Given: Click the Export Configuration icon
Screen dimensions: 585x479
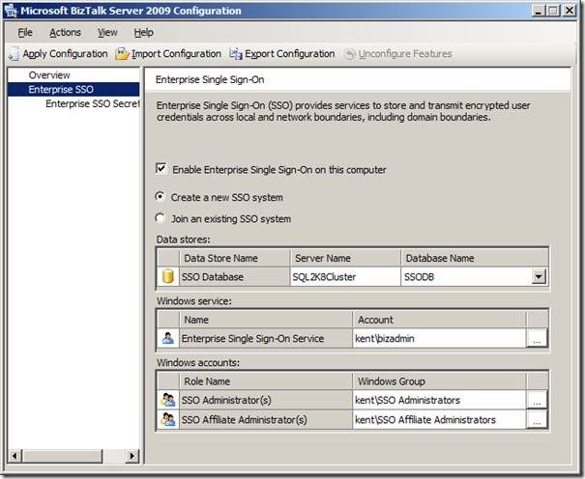Looking at the screenshot, I should click(x=235, y=54).
